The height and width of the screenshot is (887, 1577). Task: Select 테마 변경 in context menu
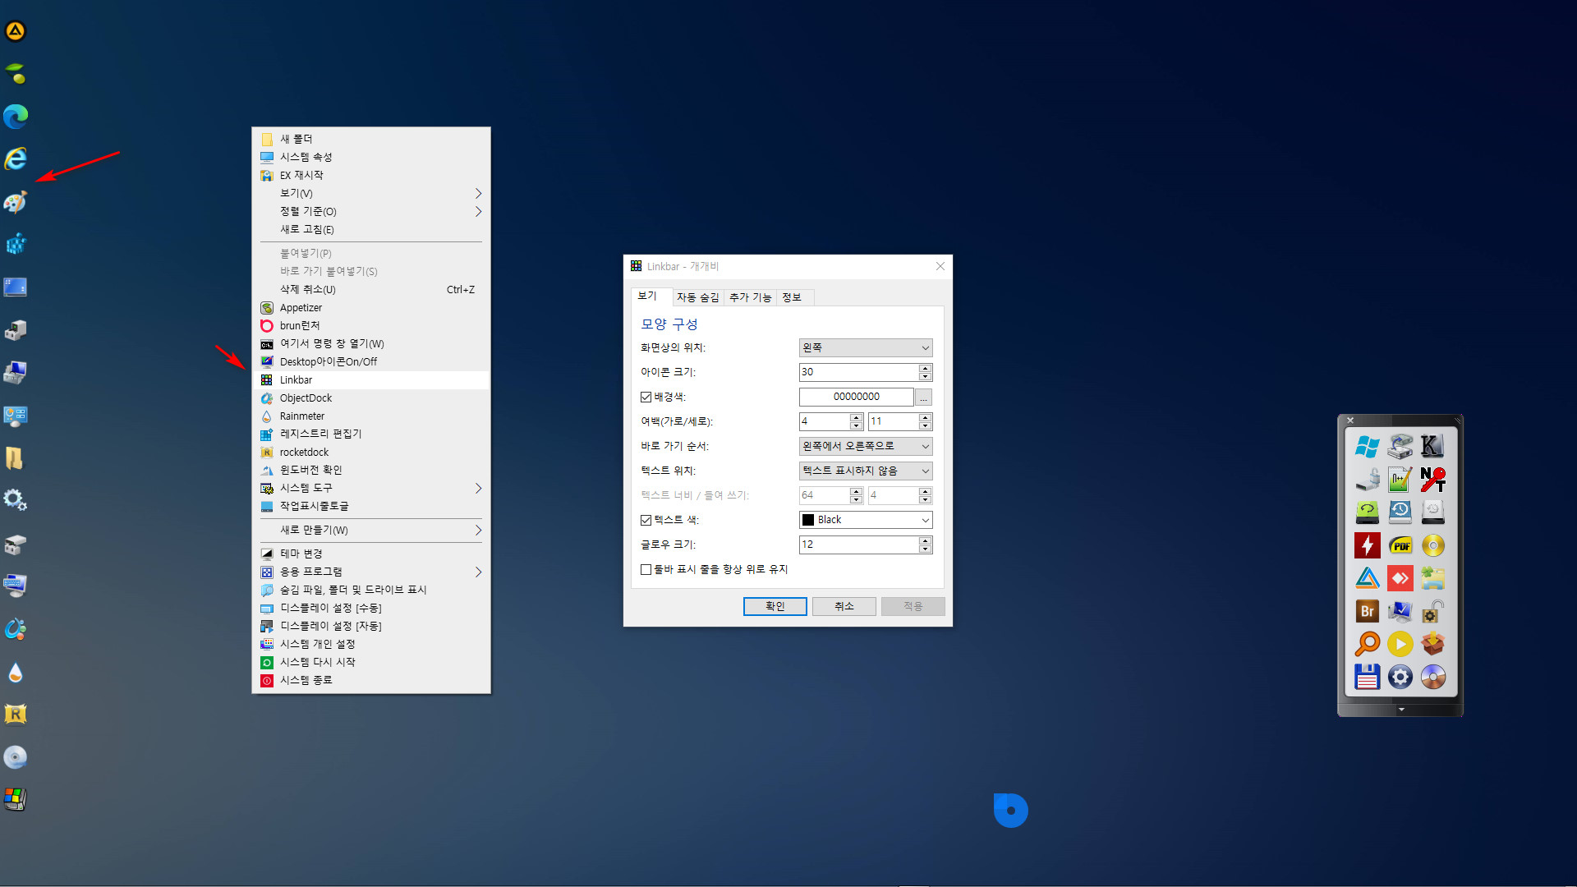point(371,554)
